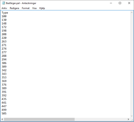Image resolution: width=134 pixels, height=122 pixels.
Task: Minimize the Anteckningar window
Action: pyautogui.click(x=111, y=3)
